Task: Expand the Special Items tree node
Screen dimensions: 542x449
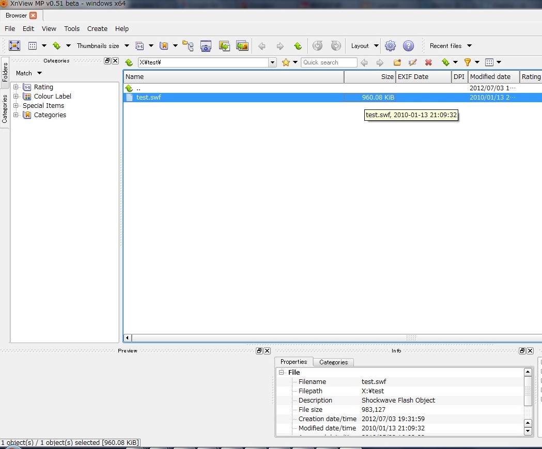Action: click(x=16, y=106)
